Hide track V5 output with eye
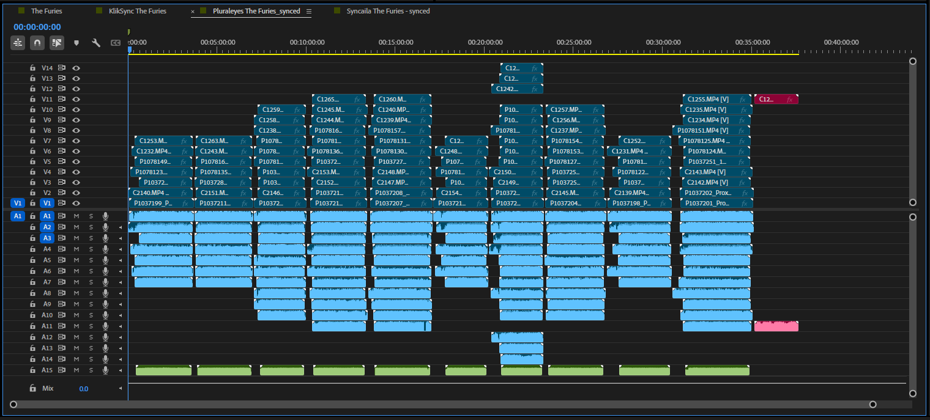This screenshot has width=930, height=420. (76, 161)
